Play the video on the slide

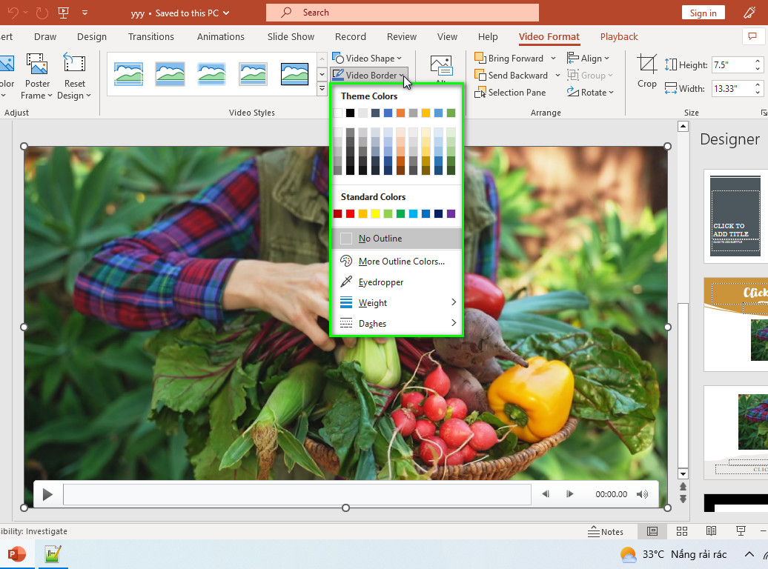47,495
